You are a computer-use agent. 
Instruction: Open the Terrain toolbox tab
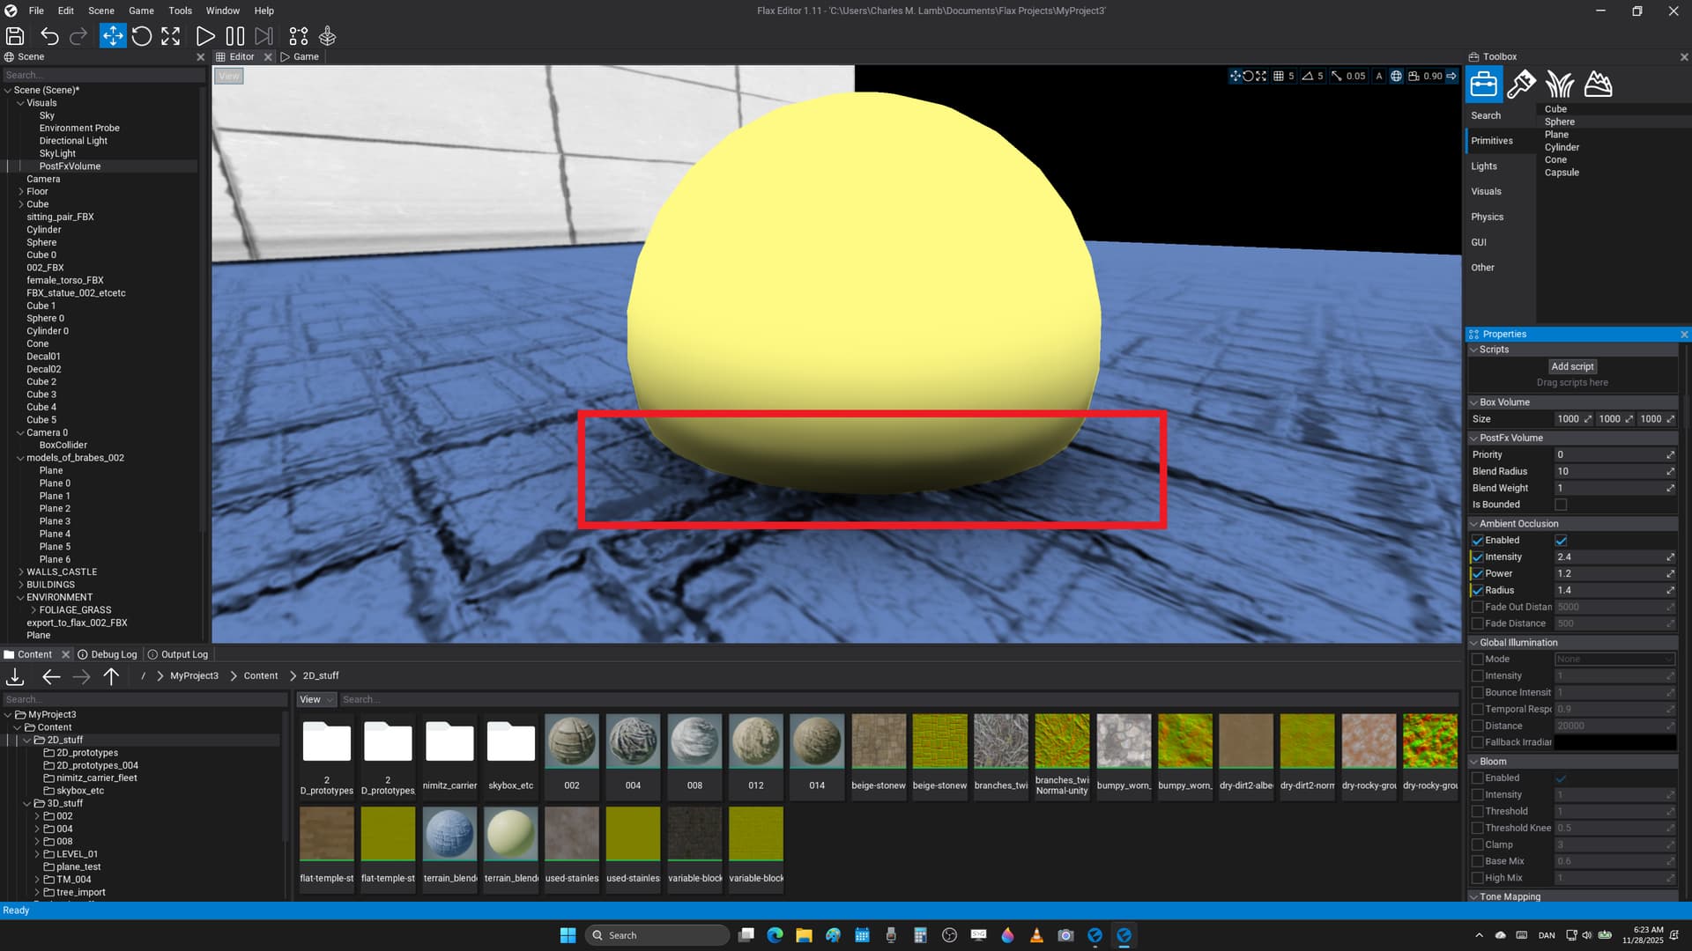click(1598, 85)
